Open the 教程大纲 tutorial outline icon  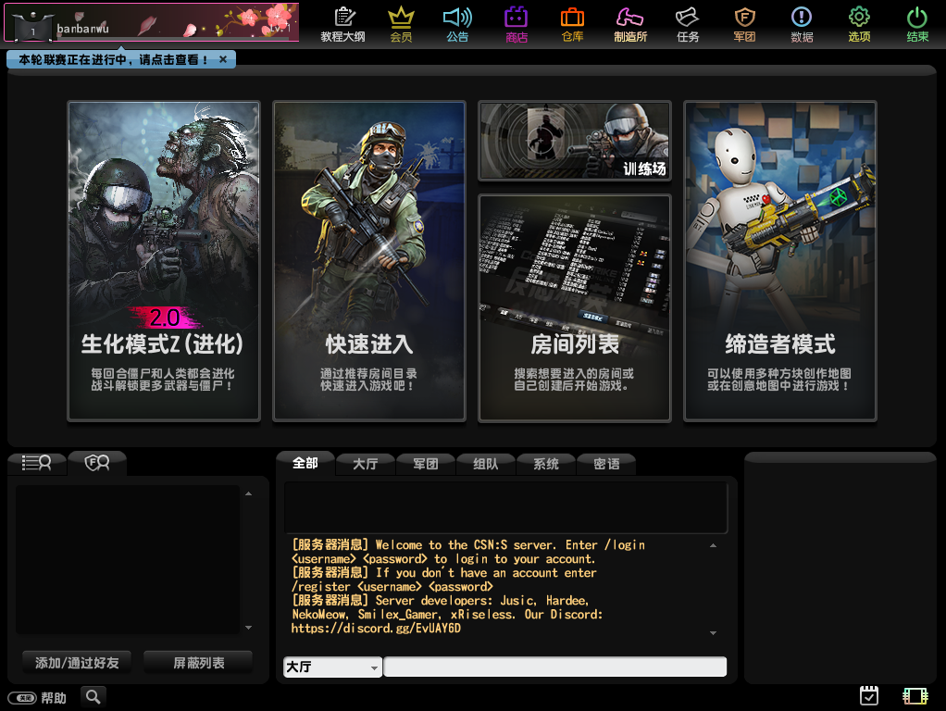tap(343, 23)
